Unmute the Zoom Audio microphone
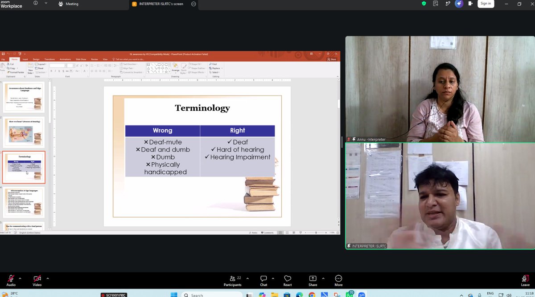Viewport: 535px width, 297px height. click(x=11, y=280)
